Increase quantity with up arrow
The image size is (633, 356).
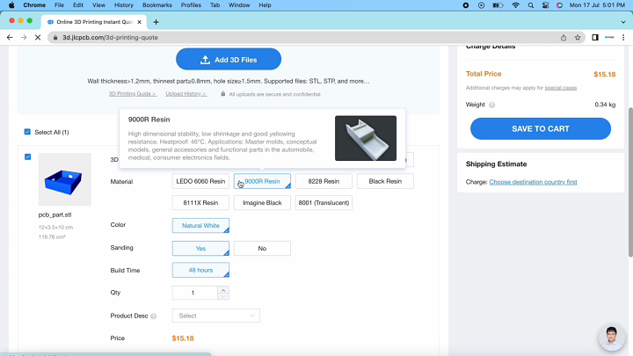pyautogui.click(x=223, y=289)
